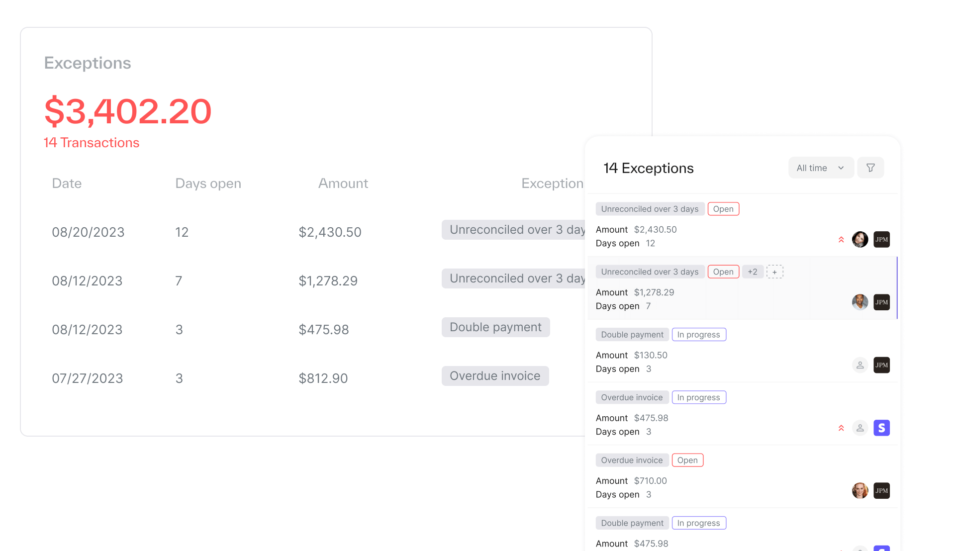Image resolution: width=953 pixels, height=551 pixels.
Task: Click the JPM icon on $2,430.50 exception
Action: click(x=881, y=240)
